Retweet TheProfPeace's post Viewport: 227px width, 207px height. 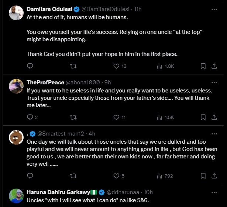pos(73,117)
